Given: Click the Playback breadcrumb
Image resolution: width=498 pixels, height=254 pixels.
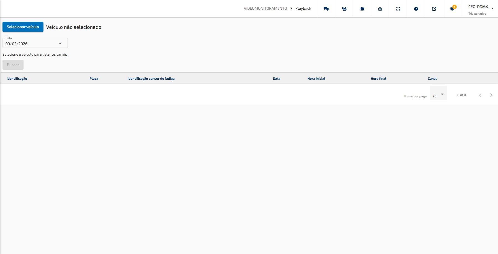Looking at the screenshot, I should (x=303, y=8).
